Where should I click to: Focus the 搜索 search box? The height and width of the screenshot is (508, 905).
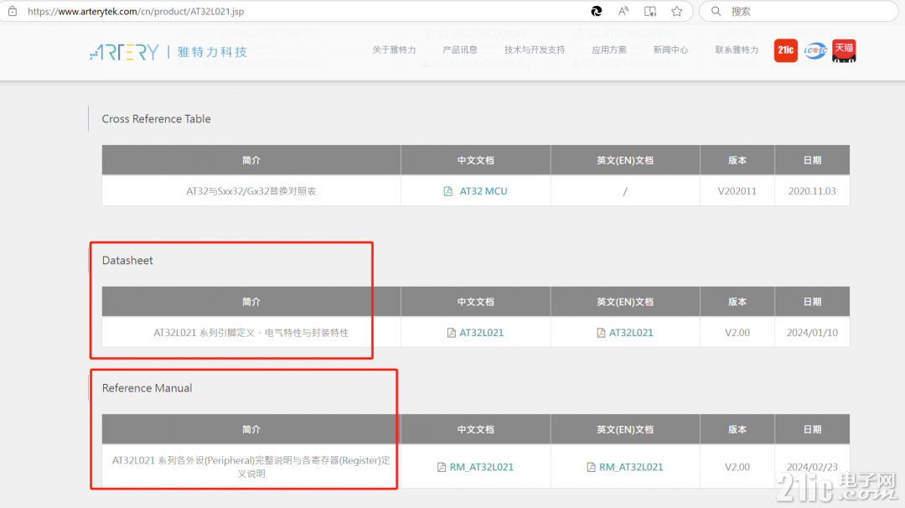799,11
